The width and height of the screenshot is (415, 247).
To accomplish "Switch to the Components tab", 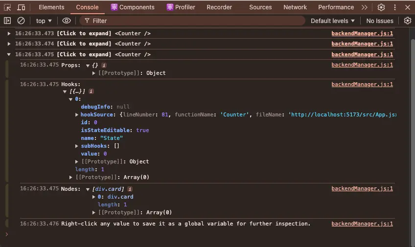I will click(132, 7).
